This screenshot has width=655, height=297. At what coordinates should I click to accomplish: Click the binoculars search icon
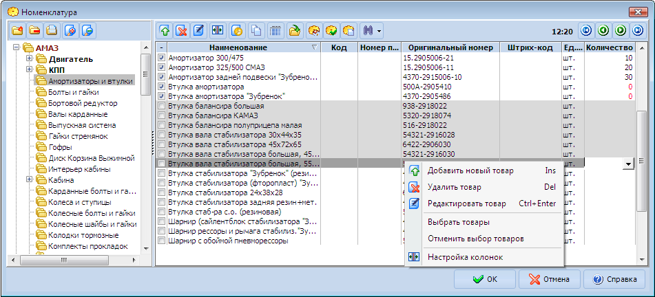[x=366, y=31]
